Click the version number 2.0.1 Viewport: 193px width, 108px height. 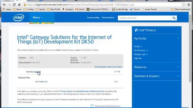pyautogui.click(x=32, y=58)
